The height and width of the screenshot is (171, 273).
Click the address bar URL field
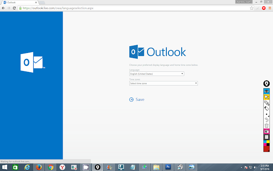136,8
